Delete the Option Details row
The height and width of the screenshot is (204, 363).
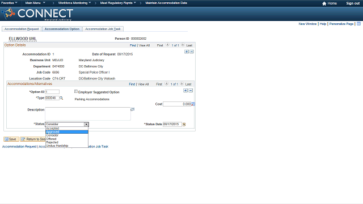pyautogui.click(x=192, y=52)
